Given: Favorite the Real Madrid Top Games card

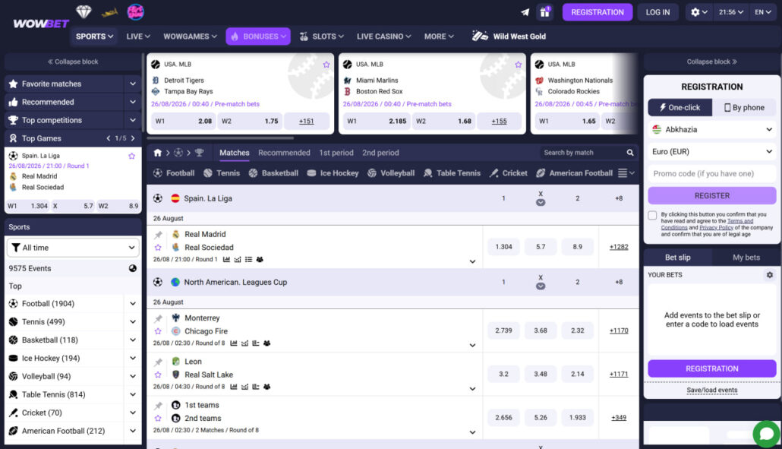Looking at the screenshot, I should coord(131,157).
